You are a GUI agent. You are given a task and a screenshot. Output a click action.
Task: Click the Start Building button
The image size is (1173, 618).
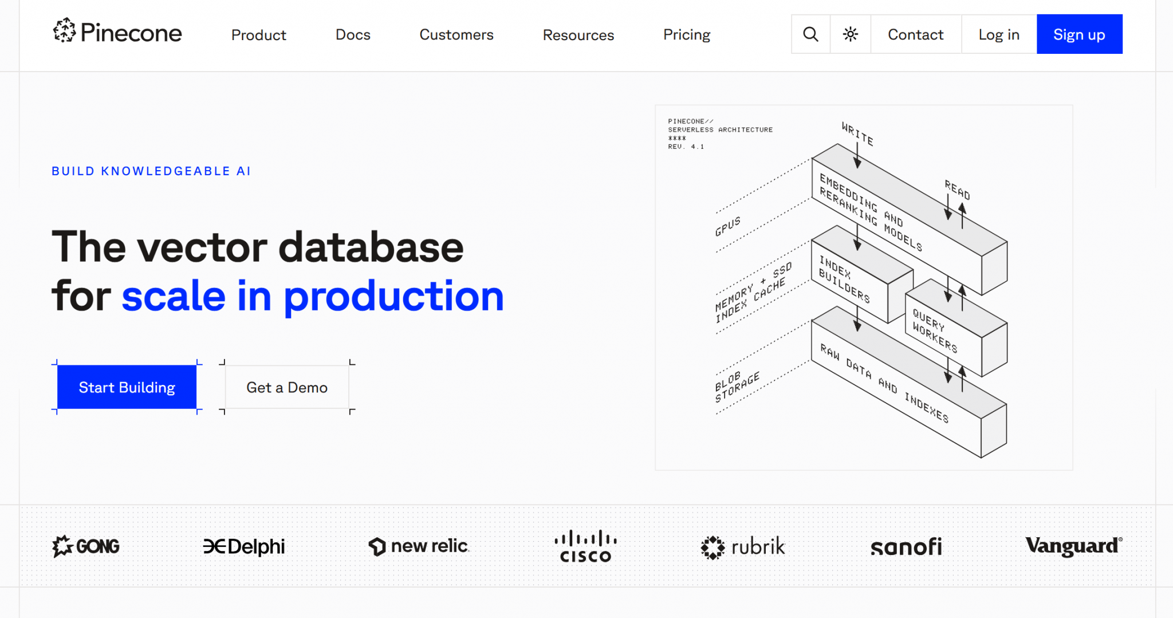pyautogui.click(x=127, y=387)
